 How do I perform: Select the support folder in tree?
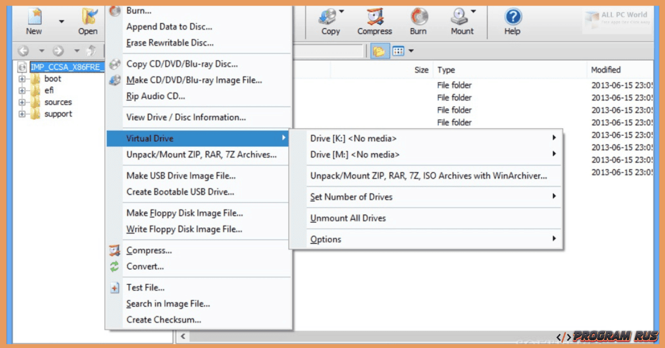tap(58, 114)
